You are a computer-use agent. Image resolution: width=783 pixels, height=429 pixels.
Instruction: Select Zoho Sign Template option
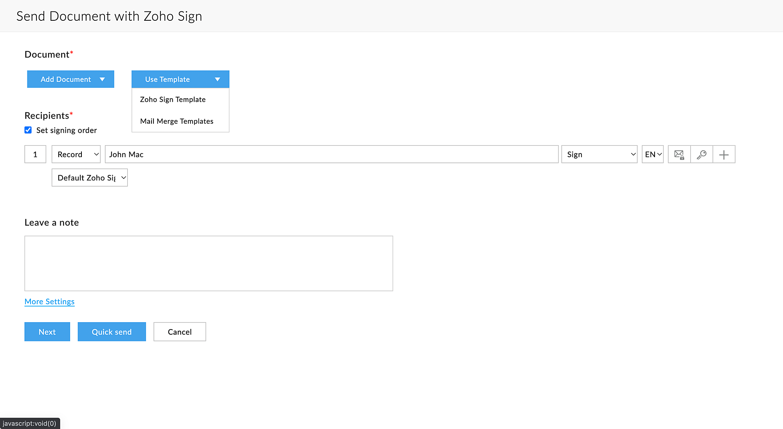coord(173,99)
